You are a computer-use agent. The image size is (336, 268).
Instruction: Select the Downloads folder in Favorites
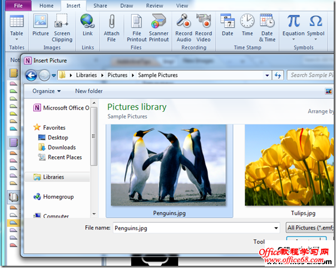click(x=61, y=147)
